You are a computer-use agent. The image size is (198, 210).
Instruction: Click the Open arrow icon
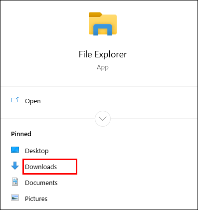tap(14, 100)
